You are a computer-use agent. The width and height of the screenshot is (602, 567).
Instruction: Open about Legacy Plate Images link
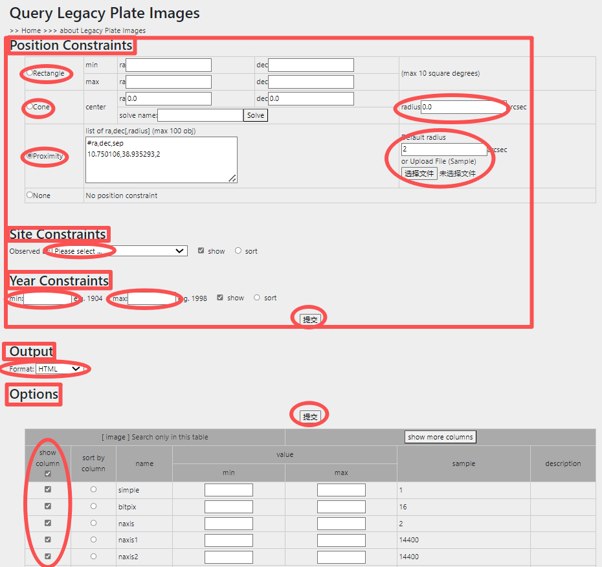[x=102, y=30]
